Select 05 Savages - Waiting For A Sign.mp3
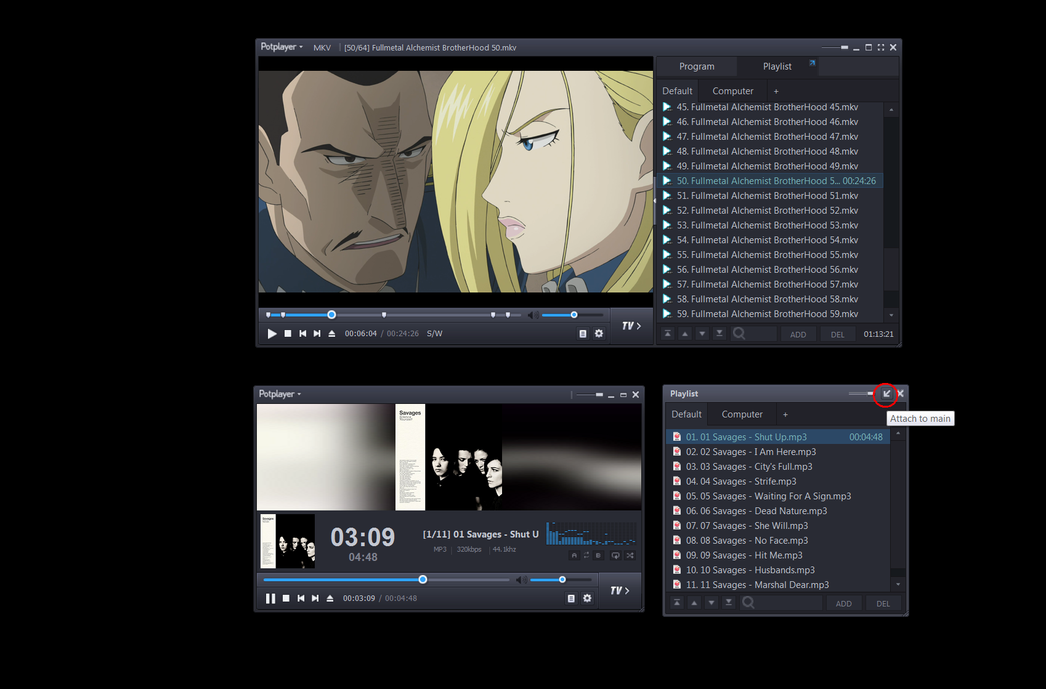1046x689 pixels. coord(779,496)
